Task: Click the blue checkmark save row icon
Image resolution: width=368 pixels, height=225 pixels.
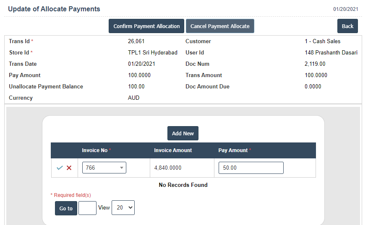Action: coord(60,168)
